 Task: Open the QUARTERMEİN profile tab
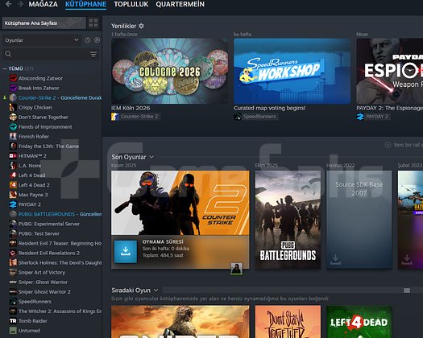point(180,4)
